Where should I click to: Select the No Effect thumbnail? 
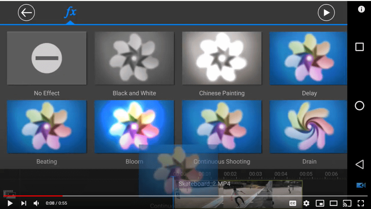47,58
